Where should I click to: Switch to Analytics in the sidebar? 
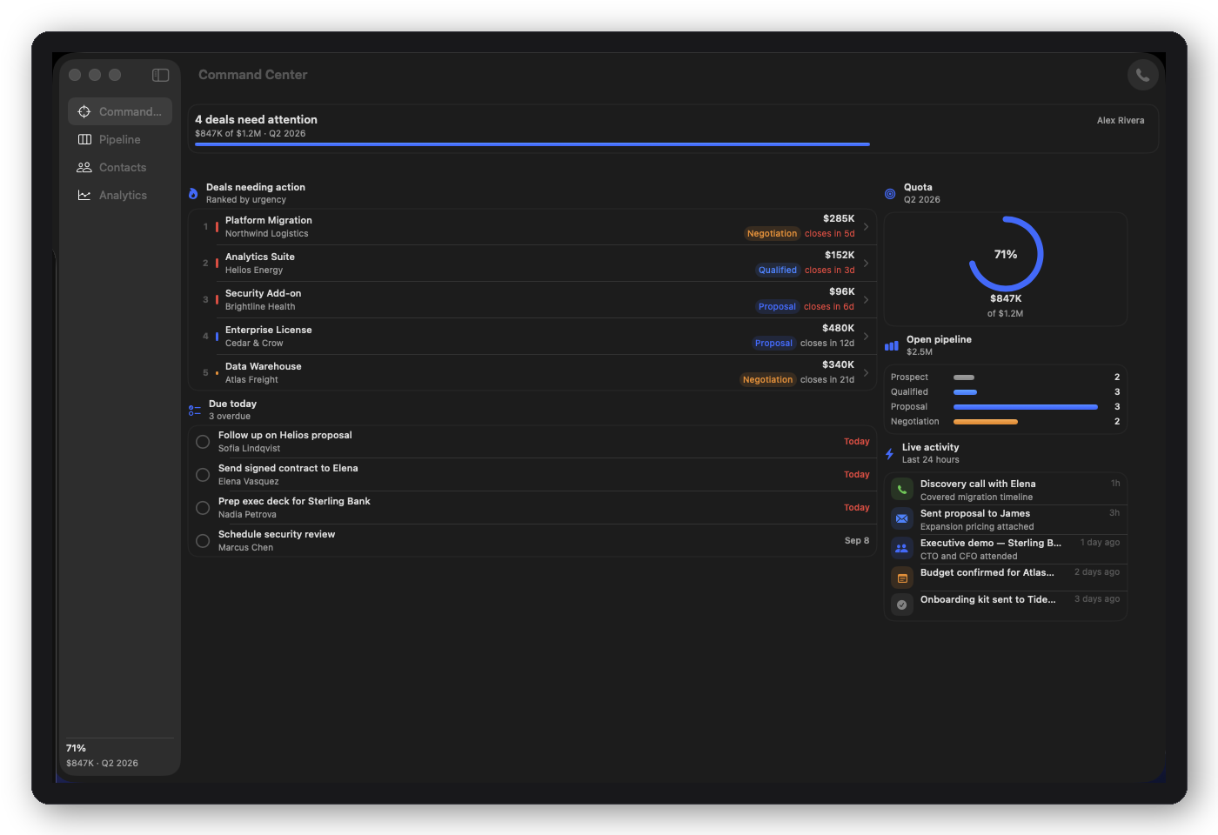tap(120, 195)
